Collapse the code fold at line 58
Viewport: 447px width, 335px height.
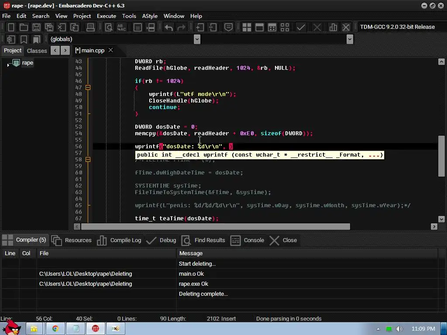pos(88,160)
